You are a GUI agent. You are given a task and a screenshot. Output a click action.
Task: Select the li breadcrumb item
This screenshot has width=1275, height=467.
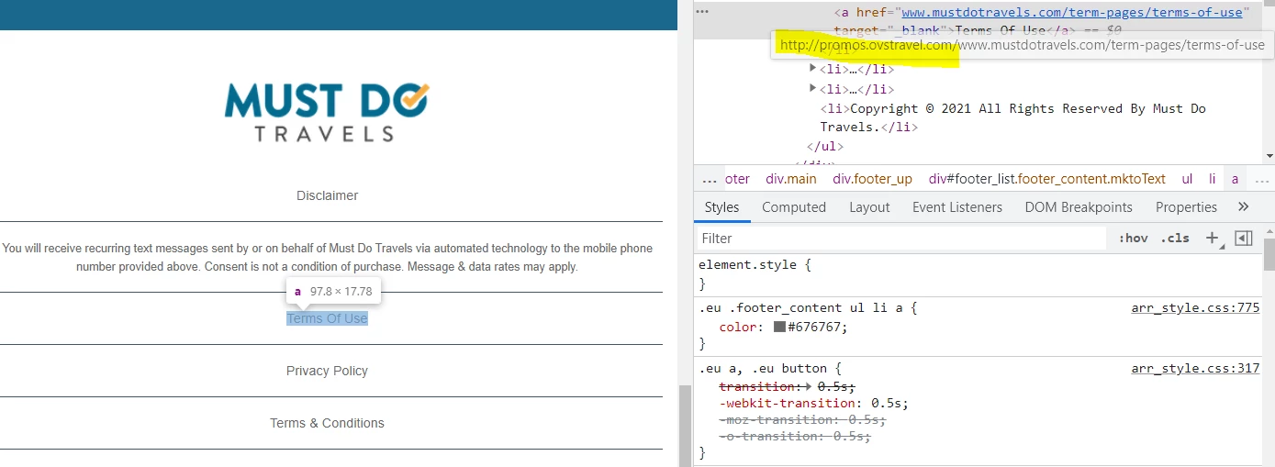[x=1212, y=179]
